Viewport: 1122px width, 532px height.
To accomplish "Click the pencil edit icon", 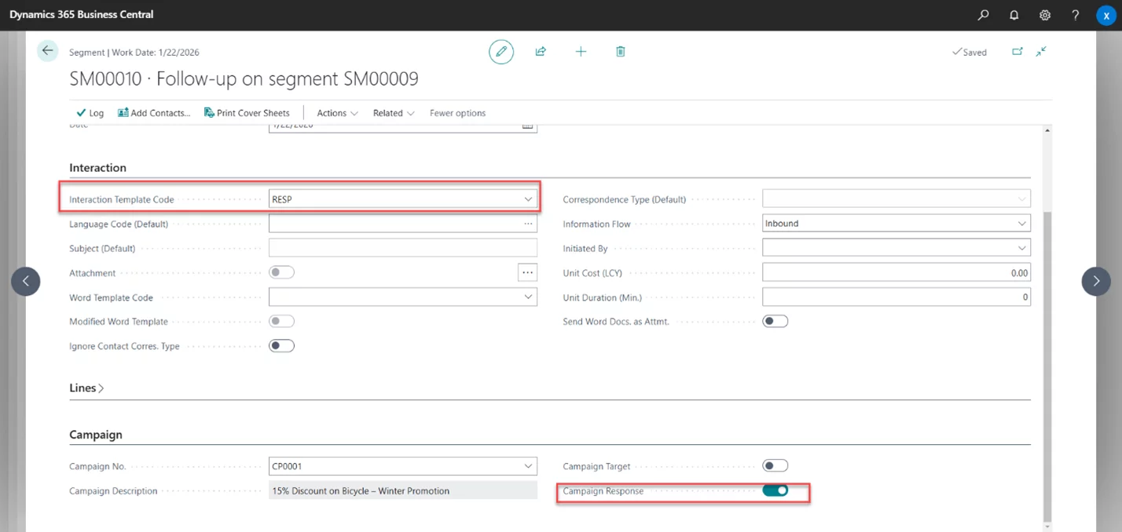I will pyautogui.click(x=500, y=52).
